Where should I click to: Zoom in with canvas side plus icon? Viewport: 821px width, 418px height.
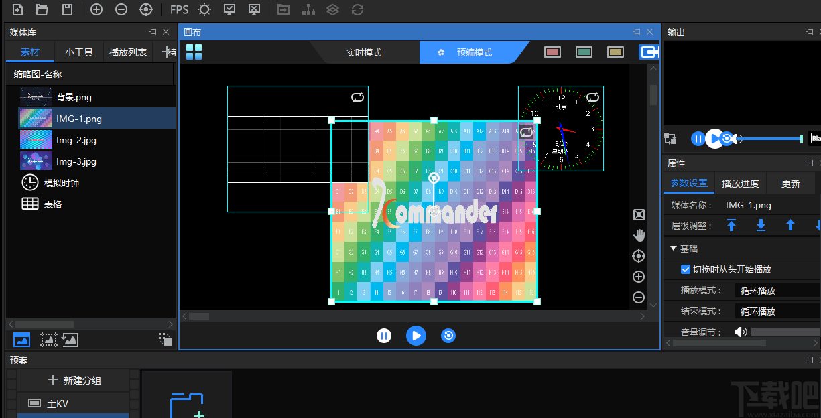click(639, 277)
